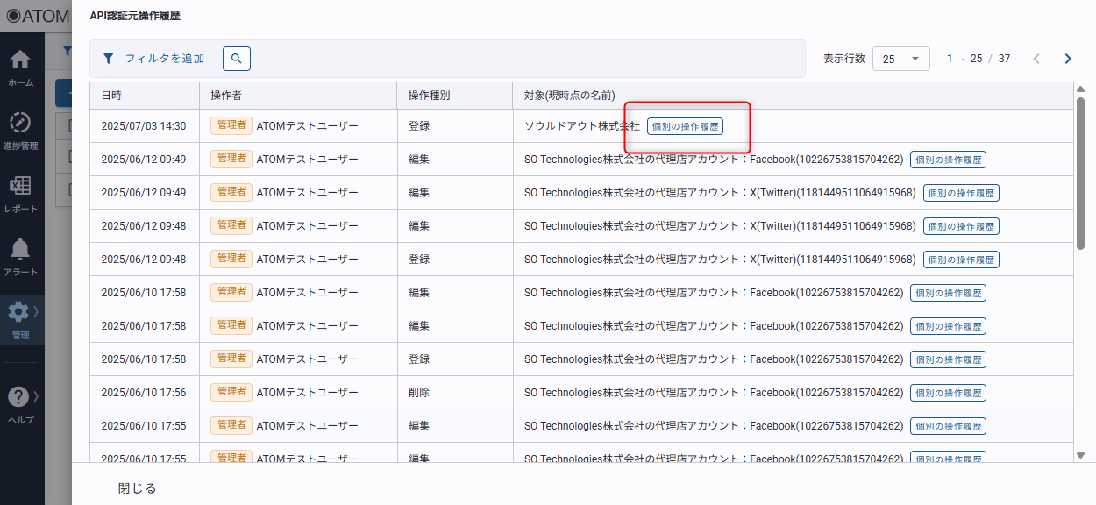Click the funnel filter icon
This screenshot has height=505, width=1096.
click(x=108, y=59)
